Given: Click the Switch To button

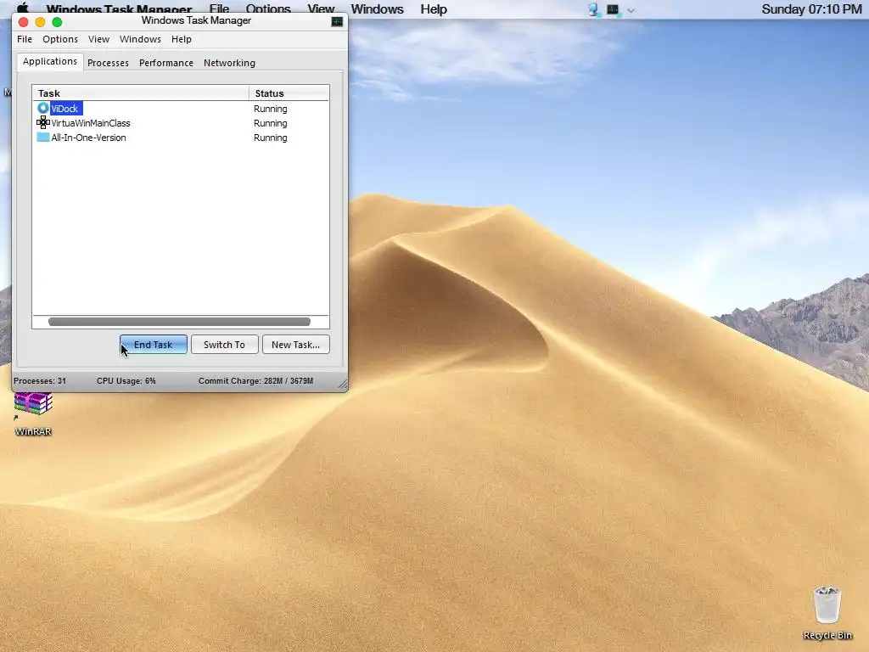Looking at the screenshot, I should pyautogui.click(x=224, y=345).
